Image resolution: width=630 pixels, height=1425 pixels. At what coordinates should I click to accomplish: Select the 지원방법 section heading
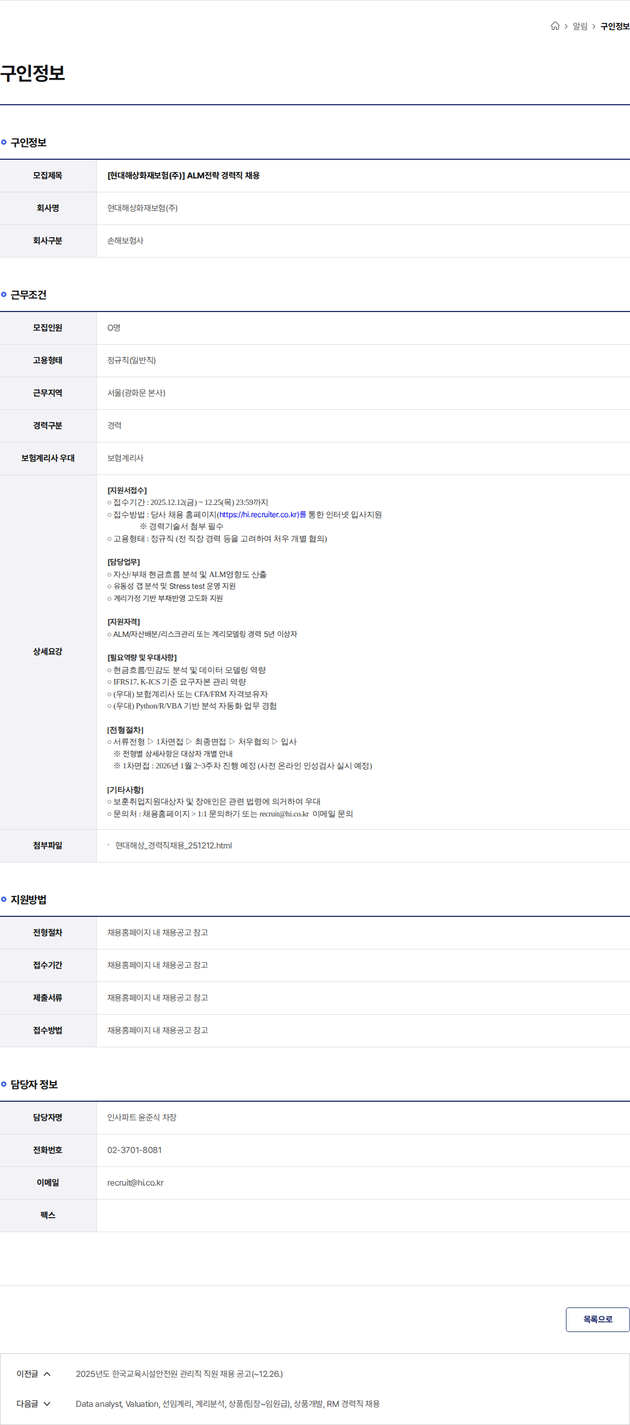(x=28, y=899)
